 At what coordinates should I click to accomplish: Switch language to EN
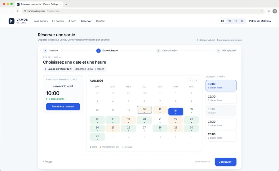229,21
